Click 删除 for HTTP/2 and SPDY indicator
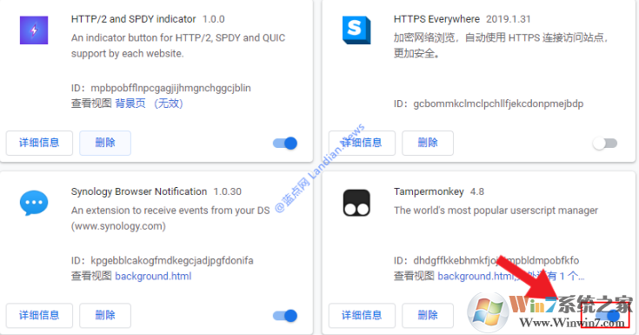The height and width of the screenshot is (335, 639). (105, 143)
